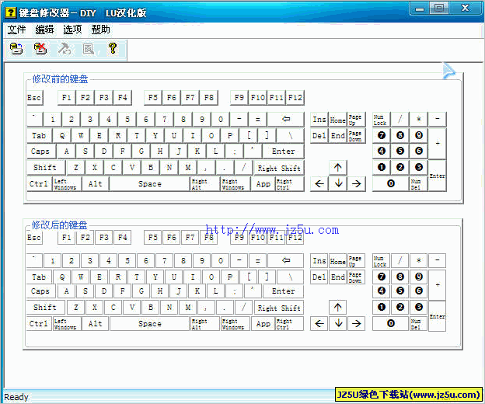Open the 编辑 menu
485x404 pixels.
44,30
